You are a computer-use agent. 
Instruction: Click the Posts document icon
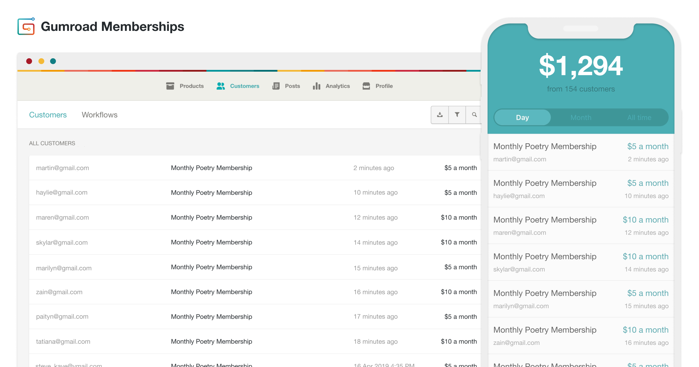pos(276,86)
